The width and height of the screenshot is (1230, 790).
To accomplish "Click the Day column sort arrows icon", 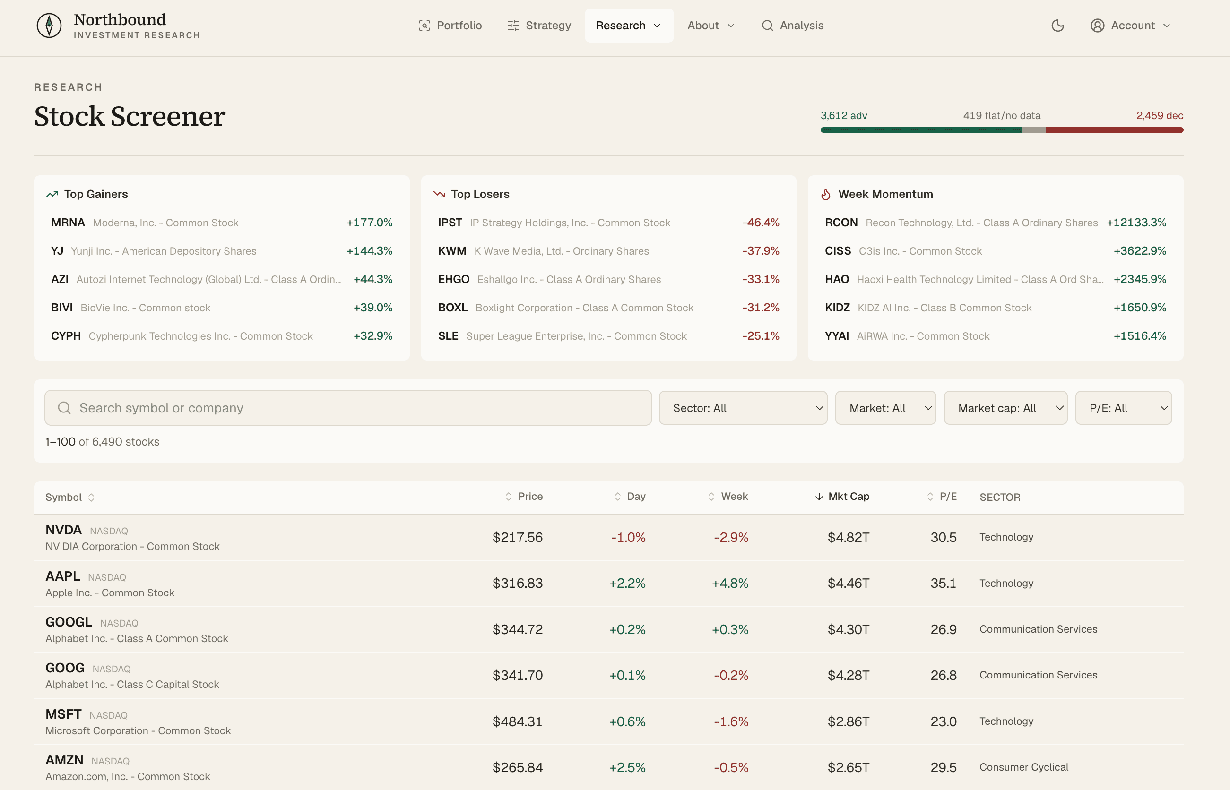I will click(618, 497).
